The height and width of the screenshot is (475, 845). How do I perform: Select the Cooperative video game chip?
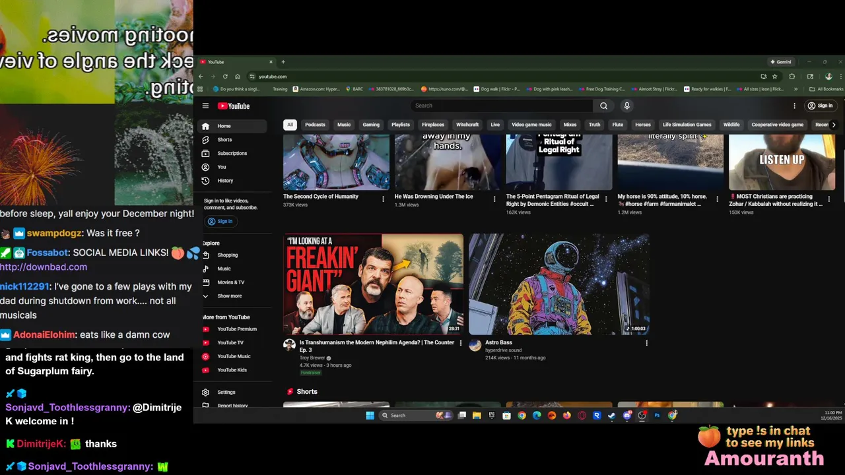[777, 125]
